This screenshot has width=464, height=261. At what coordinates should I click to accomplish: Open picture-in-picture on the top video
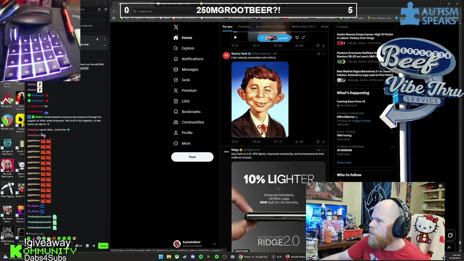pos(297,37)
